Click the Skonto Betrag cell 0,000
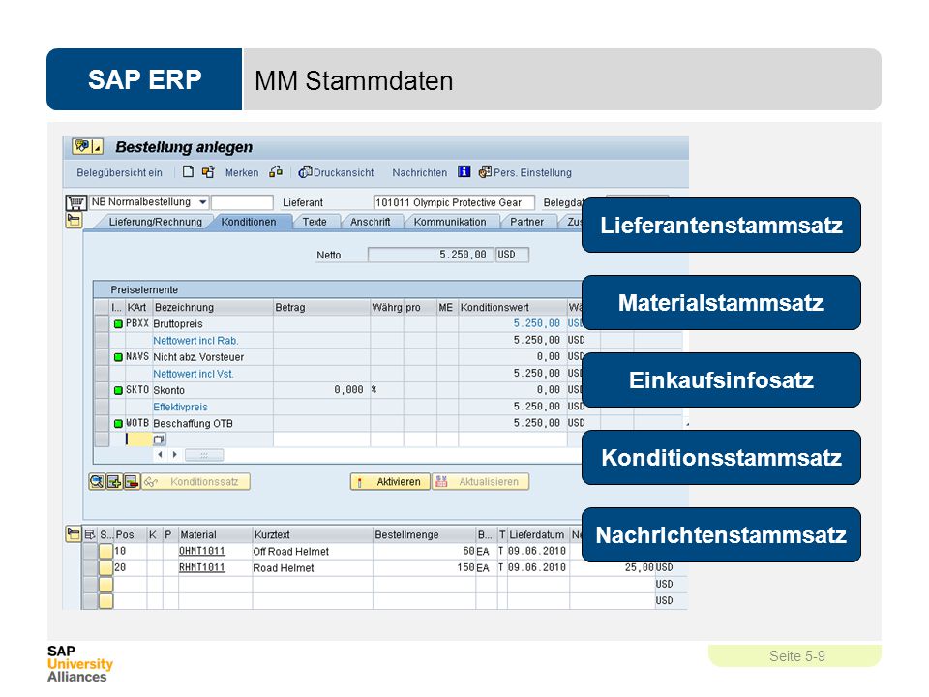This screenshot has width=929, height=697. (x=321, y=390)
